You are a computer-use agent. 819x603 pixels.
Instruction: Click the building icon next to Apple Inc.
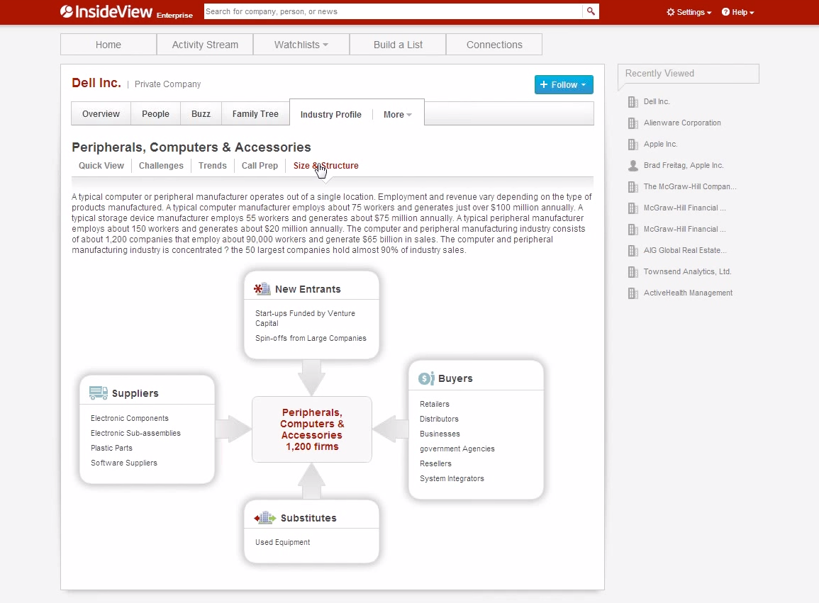click(633, 144)
